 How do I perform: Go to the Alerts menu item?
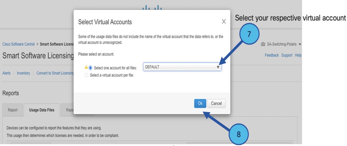(6, 73)
